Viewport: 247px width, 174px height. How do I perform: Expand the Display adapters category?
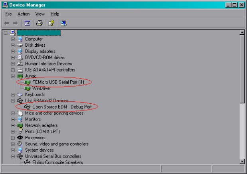[x=13, y=51]
